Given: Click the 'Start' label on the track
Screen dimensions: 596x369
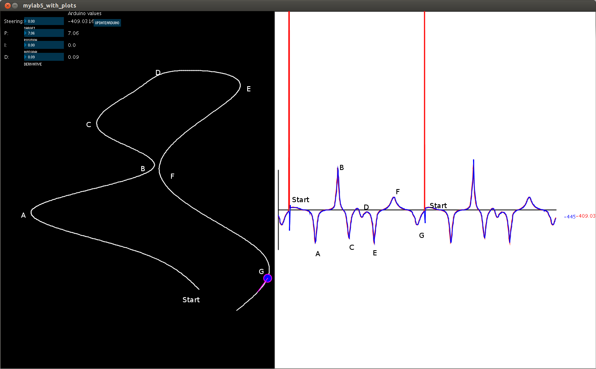Looking at the screenshot, I should pyautogui.click(x=191, y=300).
